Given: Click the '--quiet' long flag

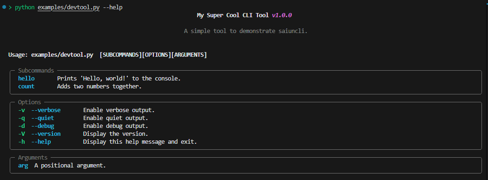Looking at the screenshot, I should (x=43, y=118).
